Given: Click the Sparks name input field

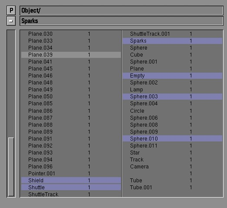Looking at the screenshot, I should [x=121, y=21].
